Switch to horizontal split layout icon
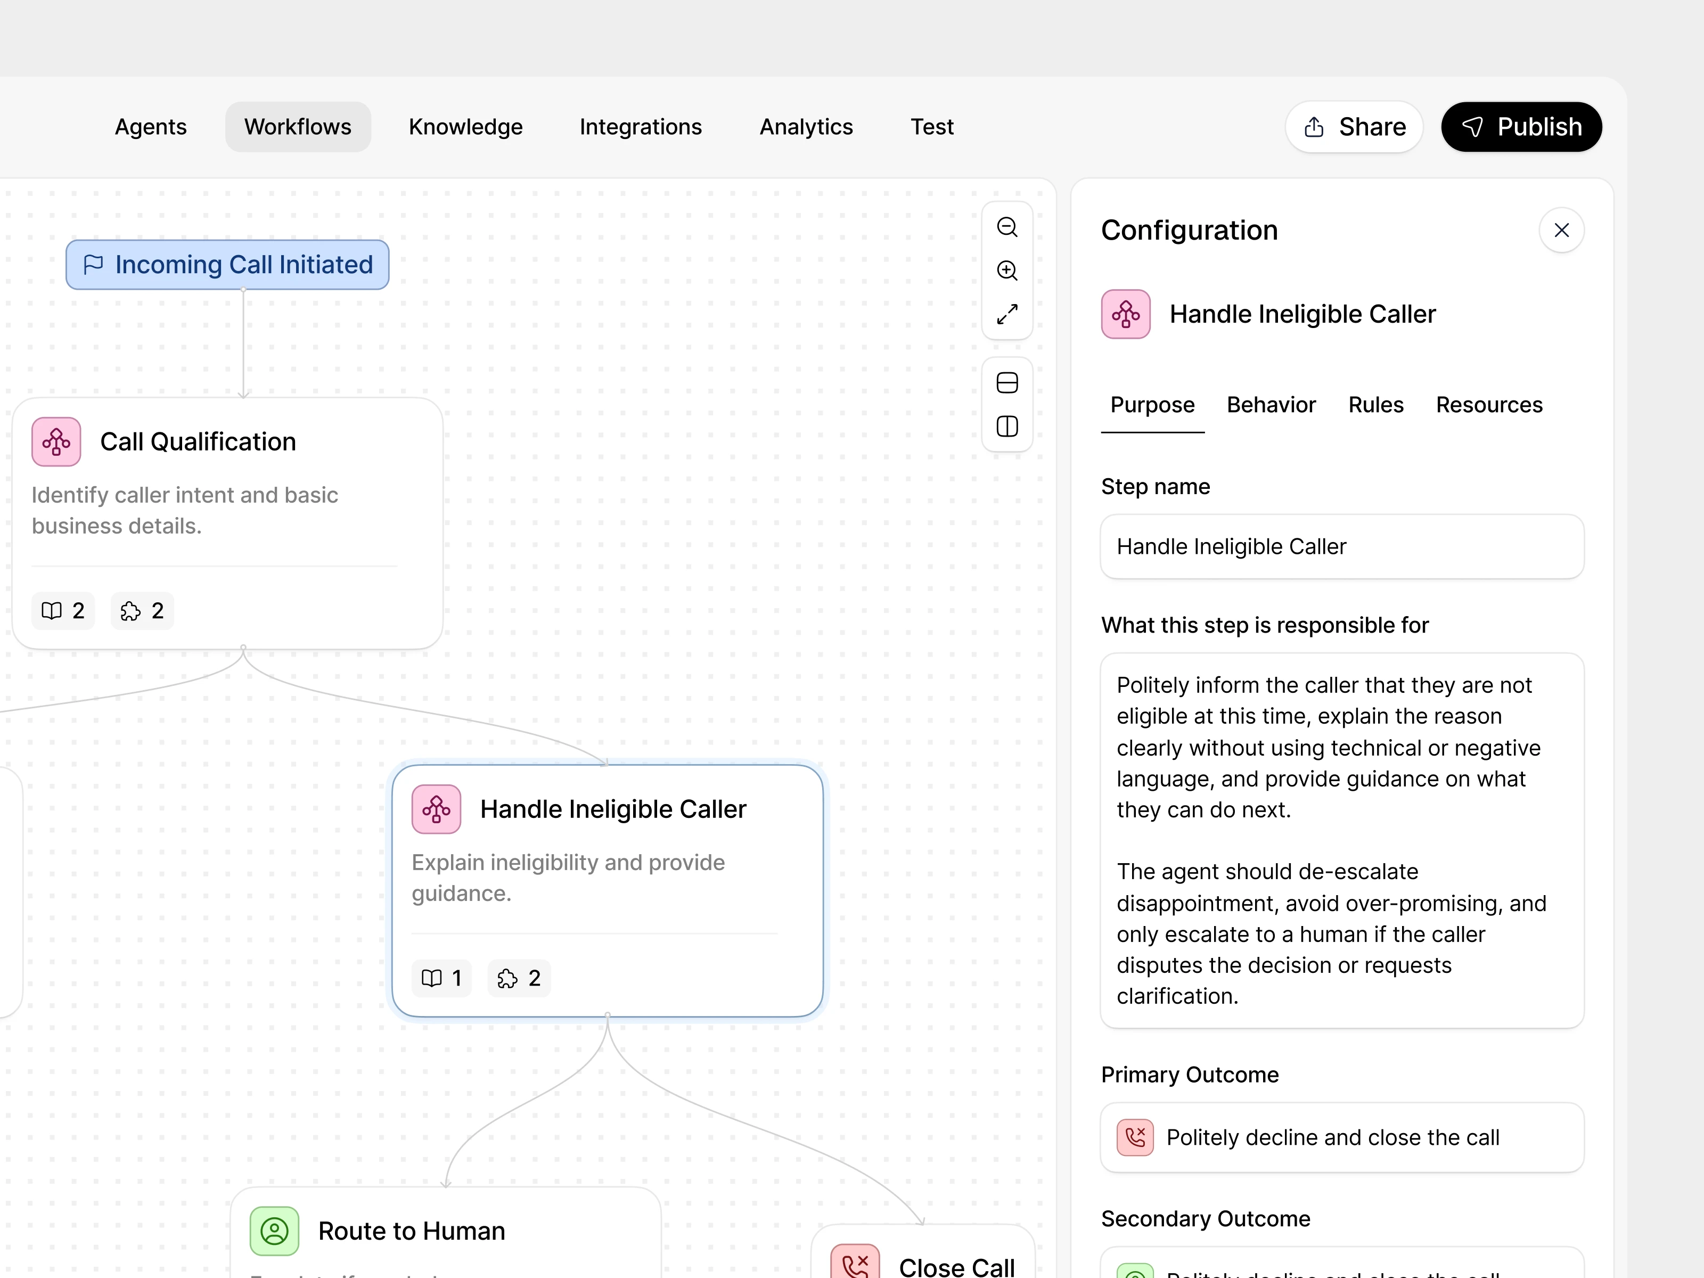The width and height of the screenshot is (1704, 1278). pyautogui.click(x=1007, y=383)
